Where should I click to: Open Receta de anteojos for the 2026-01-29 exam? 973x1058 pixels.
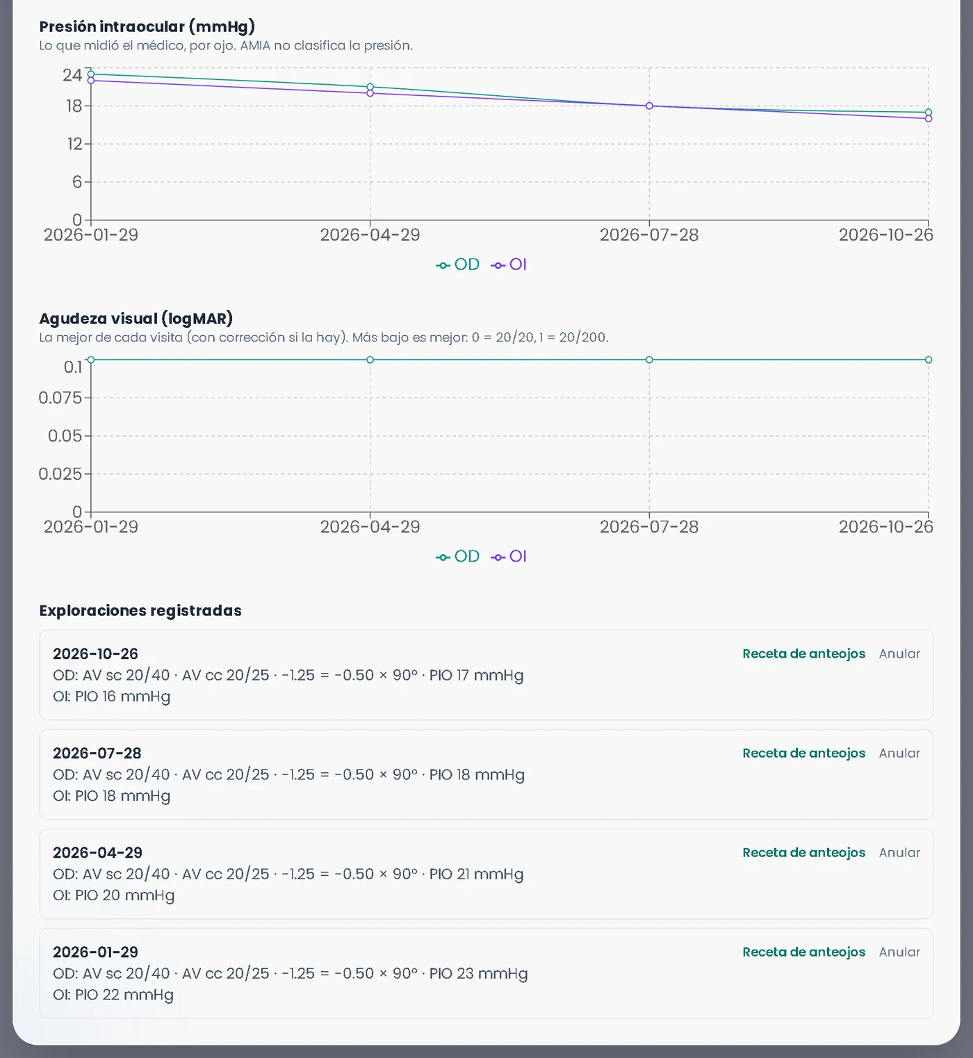(x=803, y=952)
